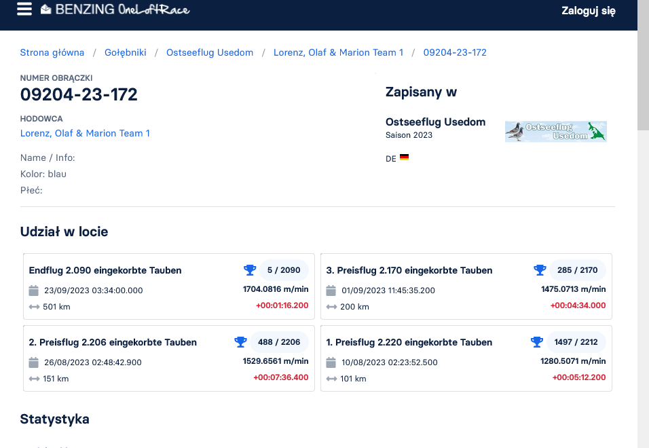Click the trophy icon for Endflug race

250,270
